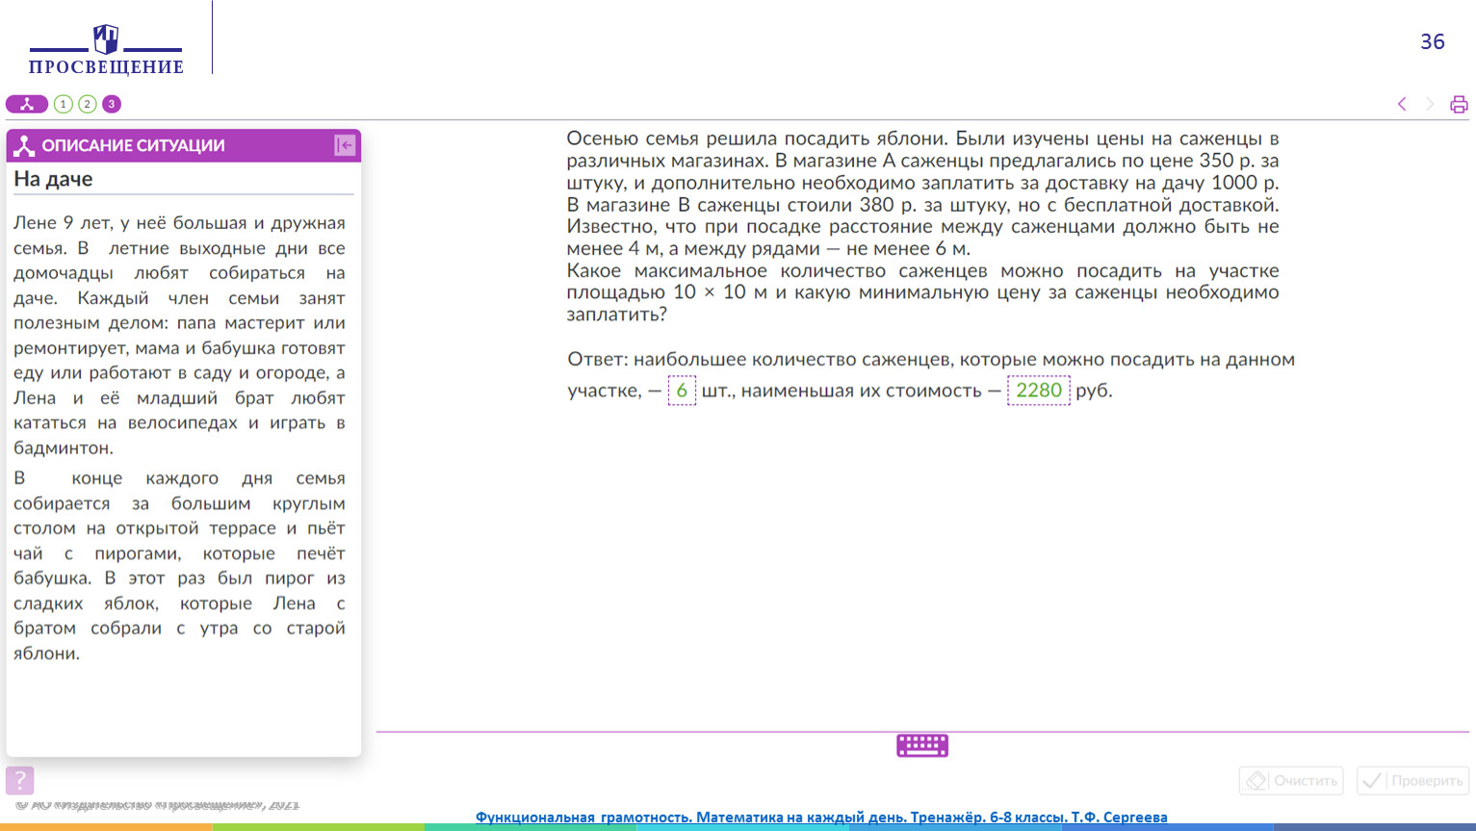Screen dimensions: 1476x831
Task: Switch to question 2
Action: (88, 104)
